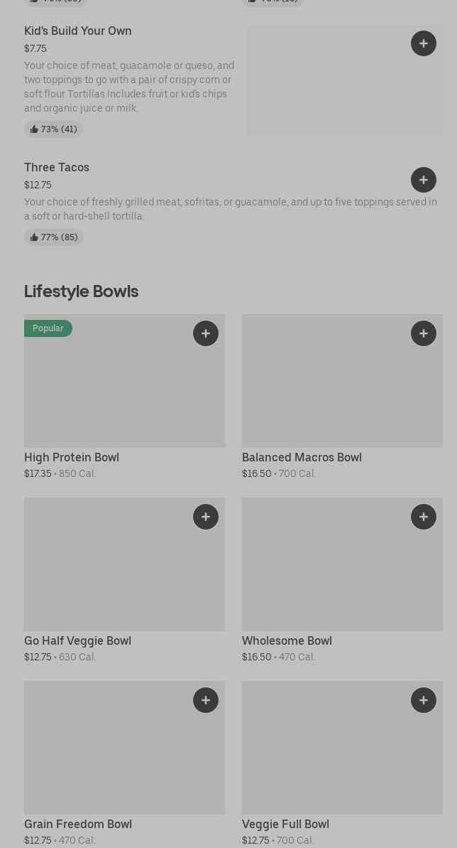Click the 73% (41) rating badge
The height and width of the screenshot is (848, 457).
(x=54, y=129)
